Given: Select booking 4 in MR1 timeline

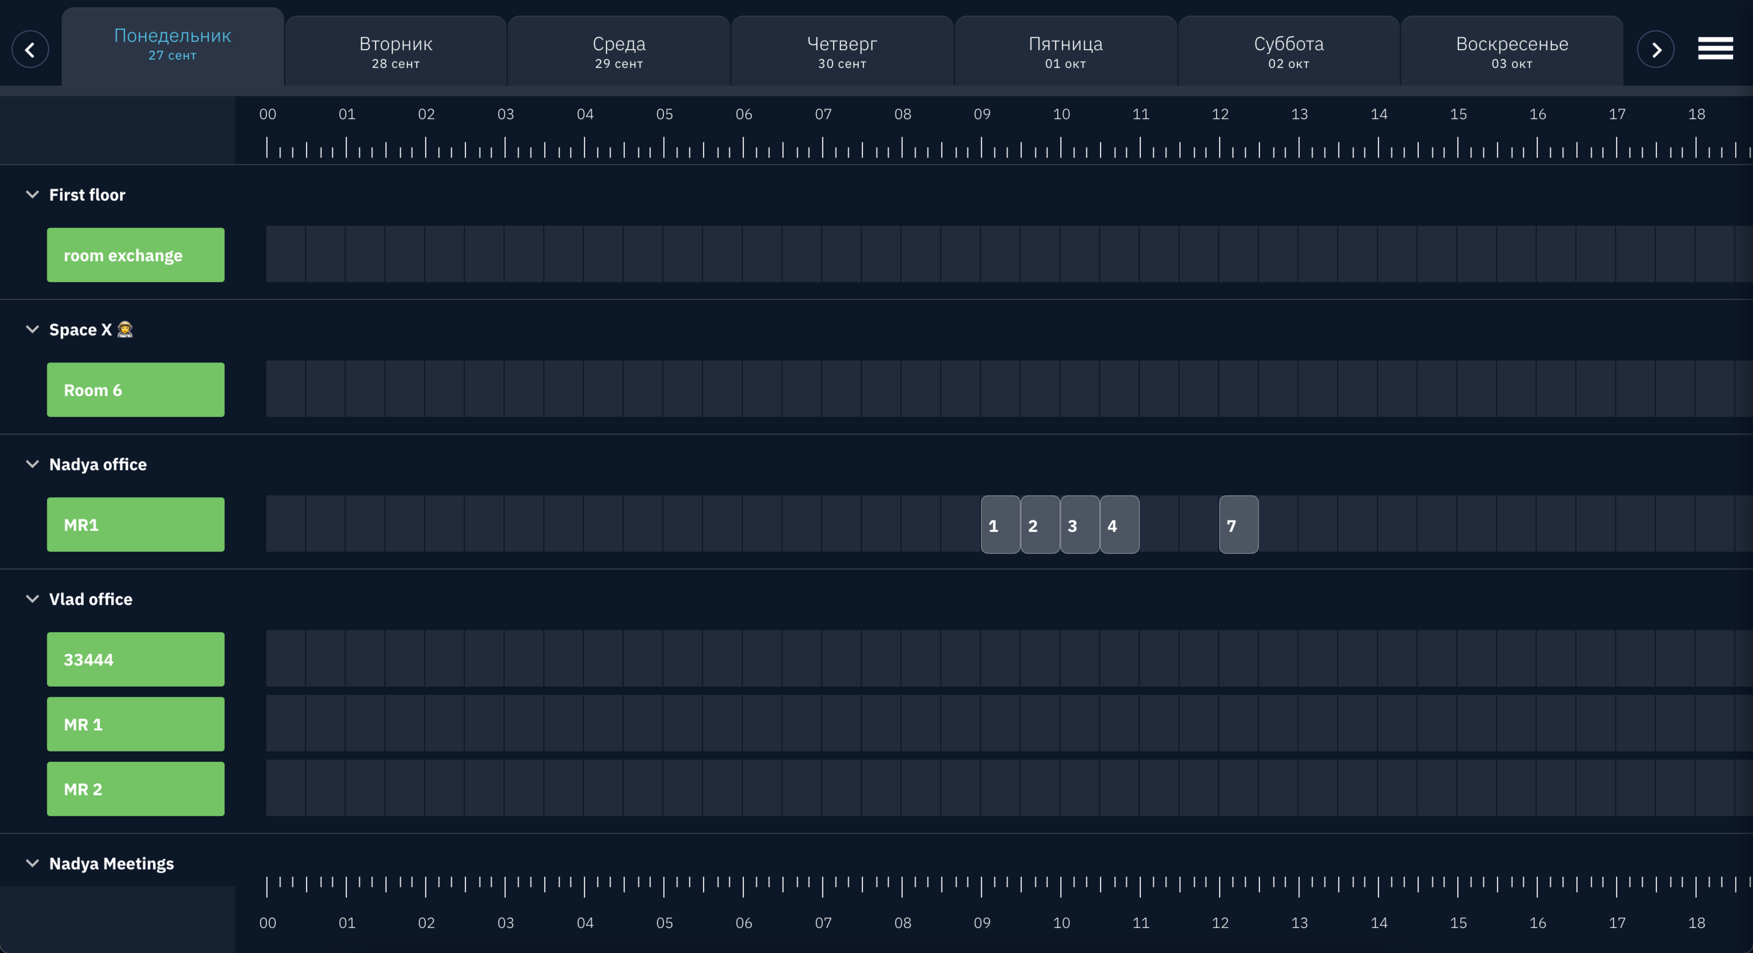Looking at the screenshot, I should [1119, 525].
